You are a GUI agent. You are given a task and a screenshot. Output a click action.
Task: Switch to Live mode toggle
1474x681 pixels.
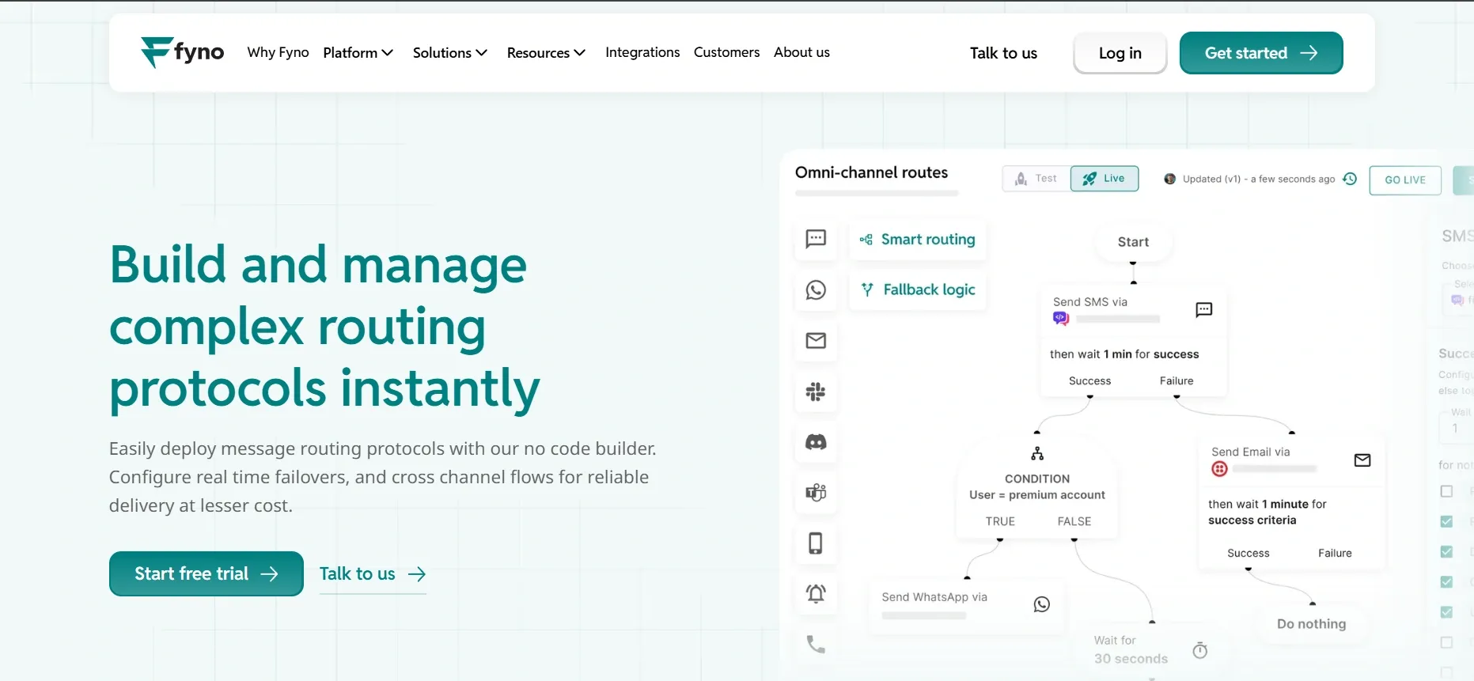(1104, 179)
